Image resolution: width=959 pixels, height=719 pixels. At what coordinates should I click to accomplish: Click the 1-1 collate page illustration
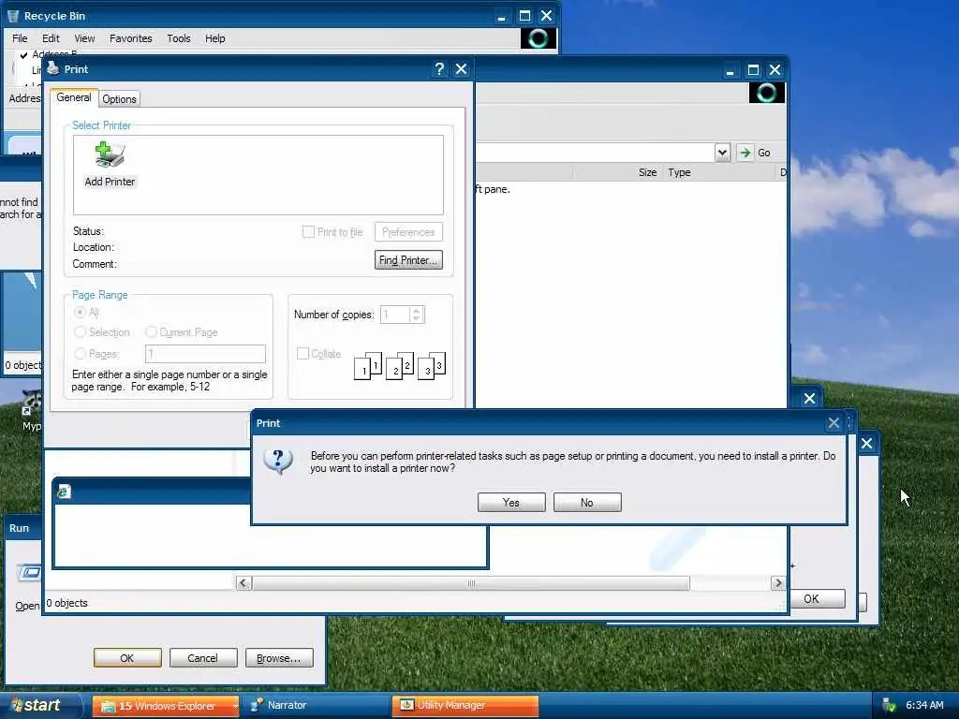coord(368,366)
